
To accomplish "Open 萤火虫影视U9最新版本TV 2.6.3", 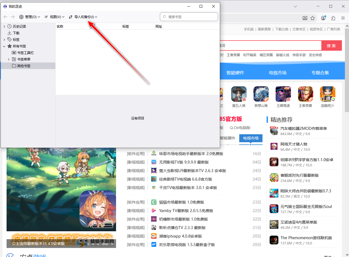I will [192, 171].
